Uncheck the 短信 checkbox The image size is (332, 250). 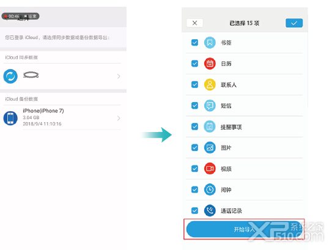(x=194, y=105)
